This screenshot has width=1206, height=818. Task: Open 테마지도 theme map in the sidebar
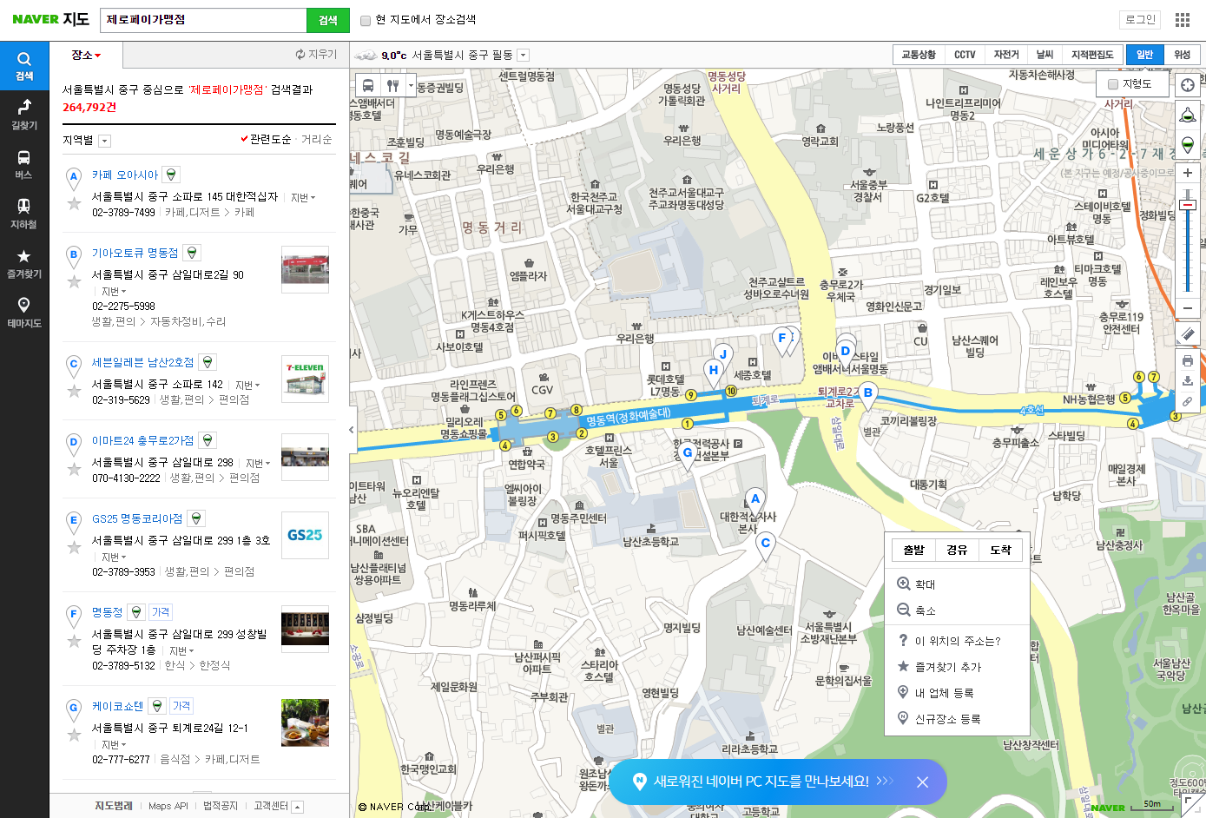point(24,313)
